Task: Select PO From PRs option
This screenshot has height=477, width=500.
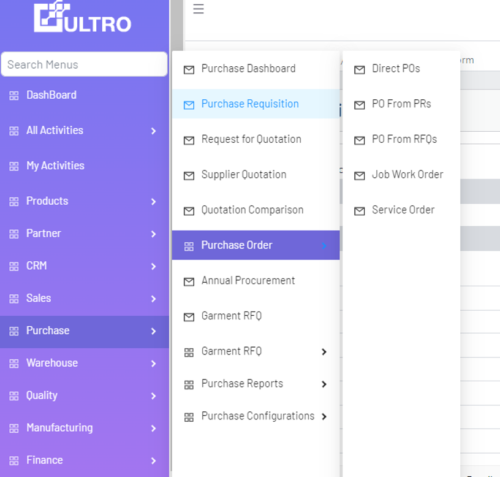Action: (x=401, y=104)
